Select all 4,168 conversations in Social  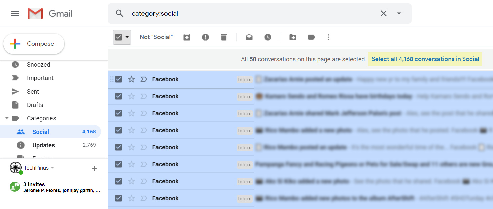(x=425, y=59)
